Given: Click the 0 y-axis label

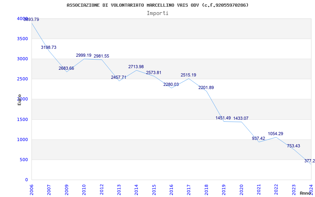Looking at the screenshot, I should (x=26, y=180).
